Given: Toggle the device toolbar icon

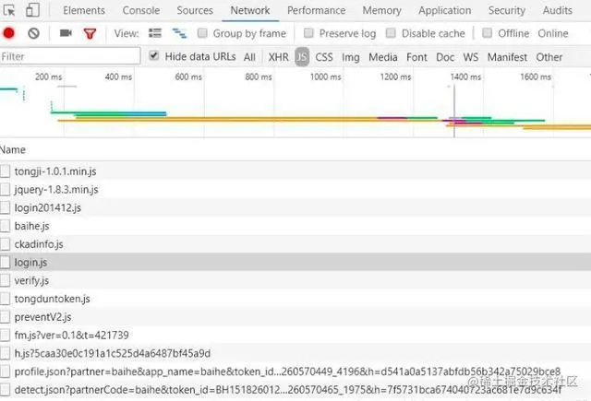Looking at the screenshot, I should (x=32, y=10).
